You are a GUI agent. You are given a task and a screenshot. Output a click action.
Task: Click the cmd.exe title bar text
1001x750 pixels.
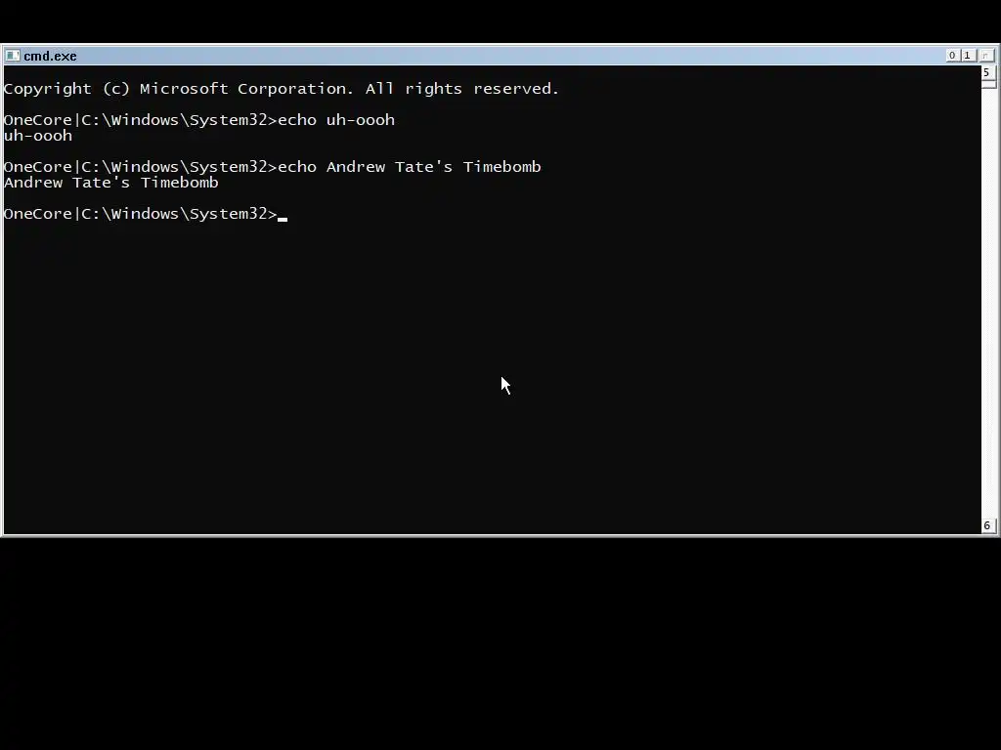pyautogui.click(x=50, y=56)
